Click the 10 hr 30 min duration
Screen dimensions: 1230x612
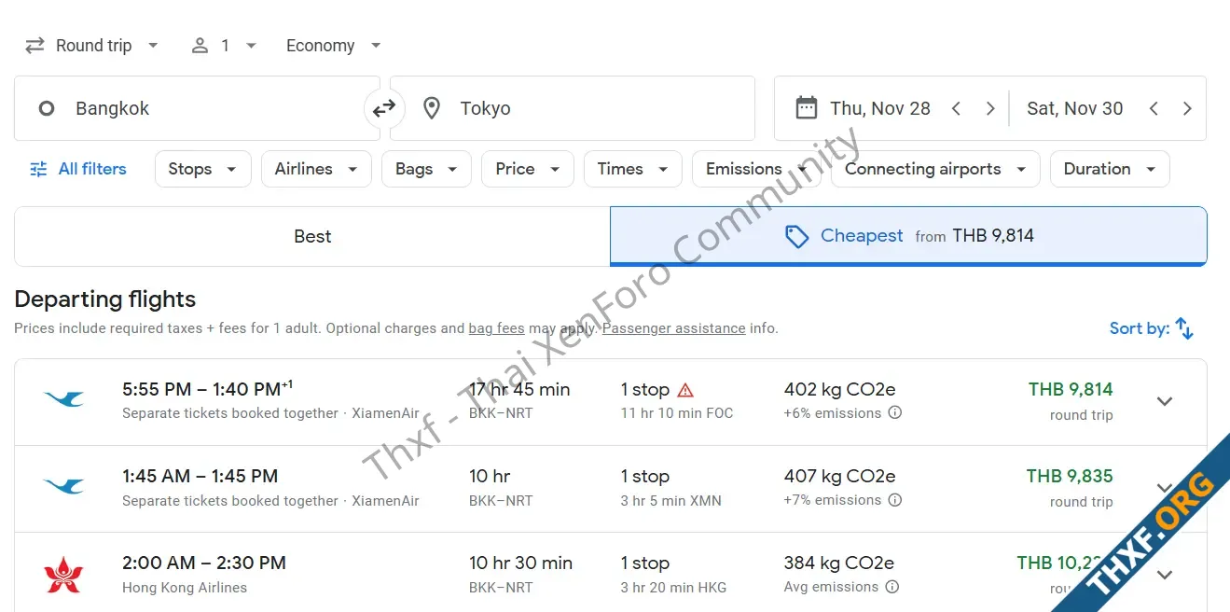(x=520, y=563)
